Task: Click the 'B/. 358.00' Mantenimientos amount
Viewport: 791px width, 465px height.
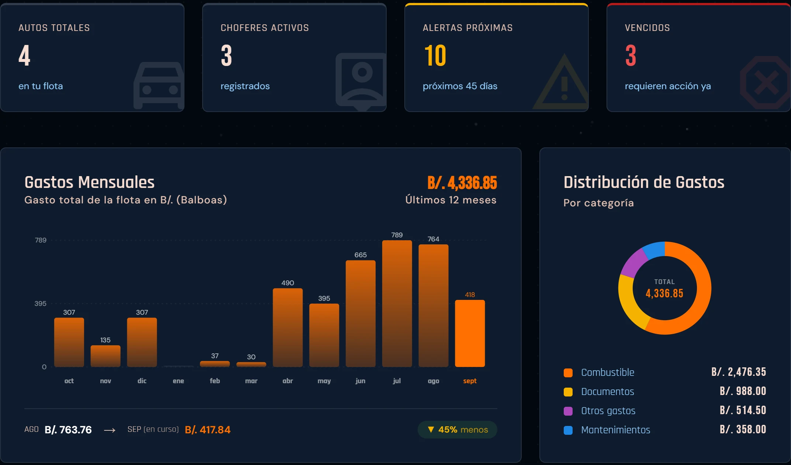Action: click(743, 429)
